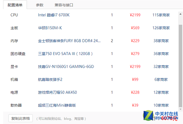Switch to the 配置清单 tab
183x124 pixels.
point(15,5)
